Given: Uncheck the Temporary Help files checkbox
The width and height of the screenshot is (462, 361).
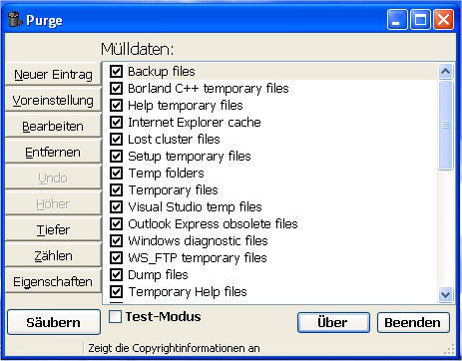Looking at the screenshot, I should pos(116,291).
